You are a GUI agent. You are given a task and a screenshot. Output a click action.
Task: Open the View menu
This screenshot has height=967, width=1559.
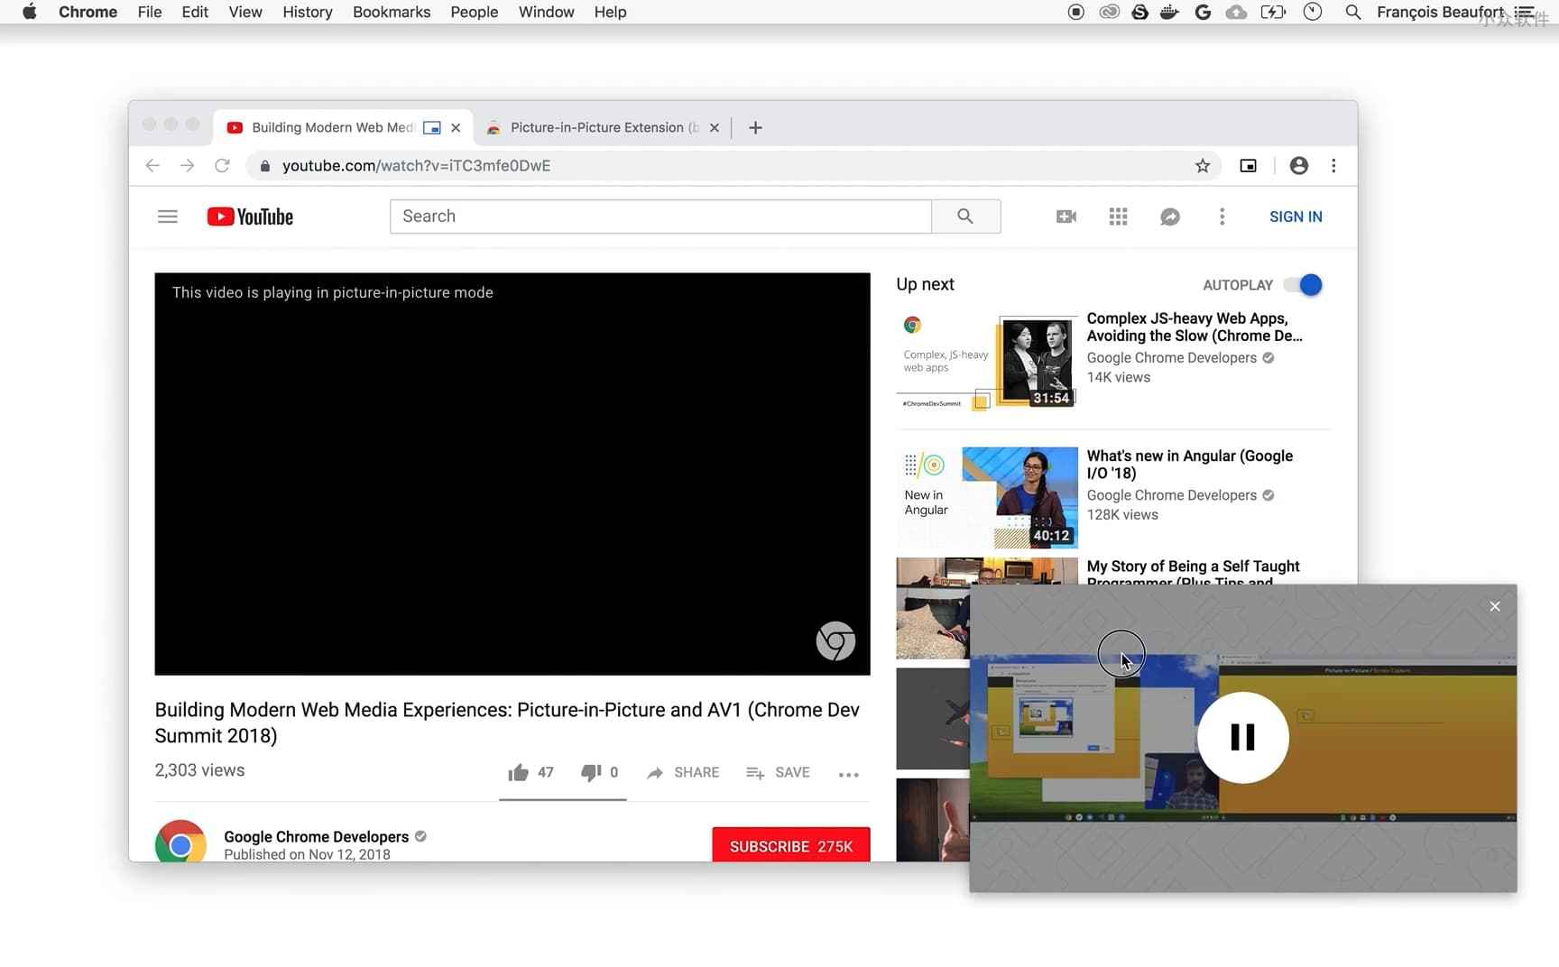pyautogui.click(x=245, y=13)
